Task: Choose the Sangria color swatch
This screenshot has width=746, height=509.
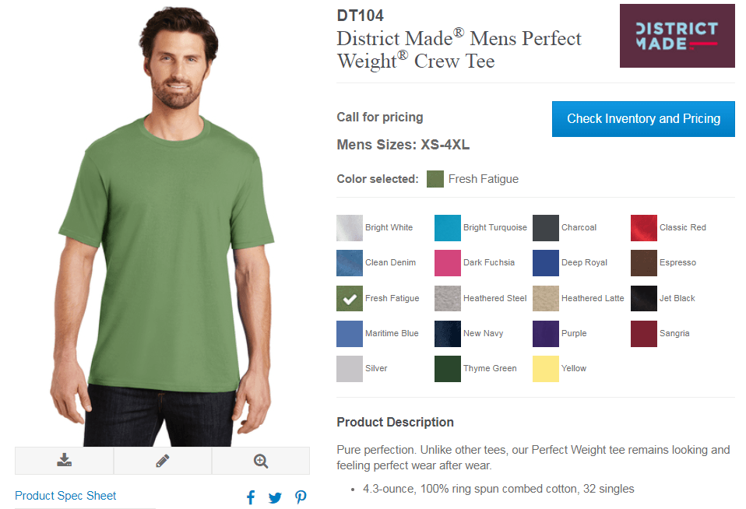Action: [644, 333]
